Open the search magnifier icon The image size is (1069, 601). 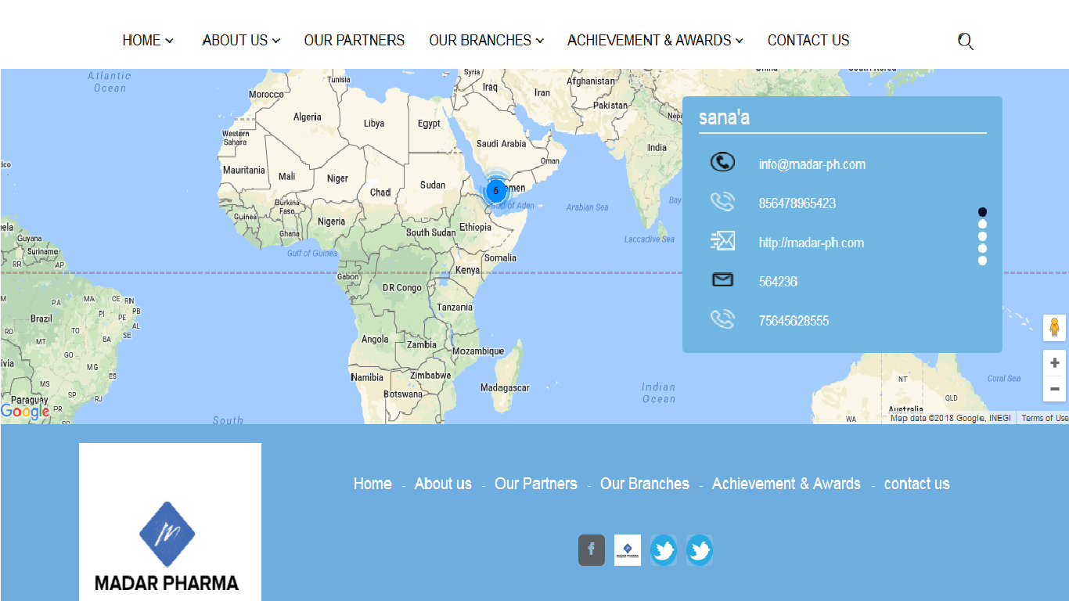pos(966,41)
